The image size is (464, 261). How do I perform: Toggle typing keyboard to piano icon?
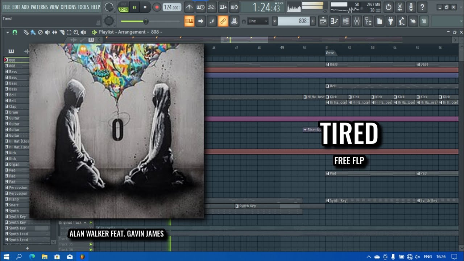pos(189,21)
